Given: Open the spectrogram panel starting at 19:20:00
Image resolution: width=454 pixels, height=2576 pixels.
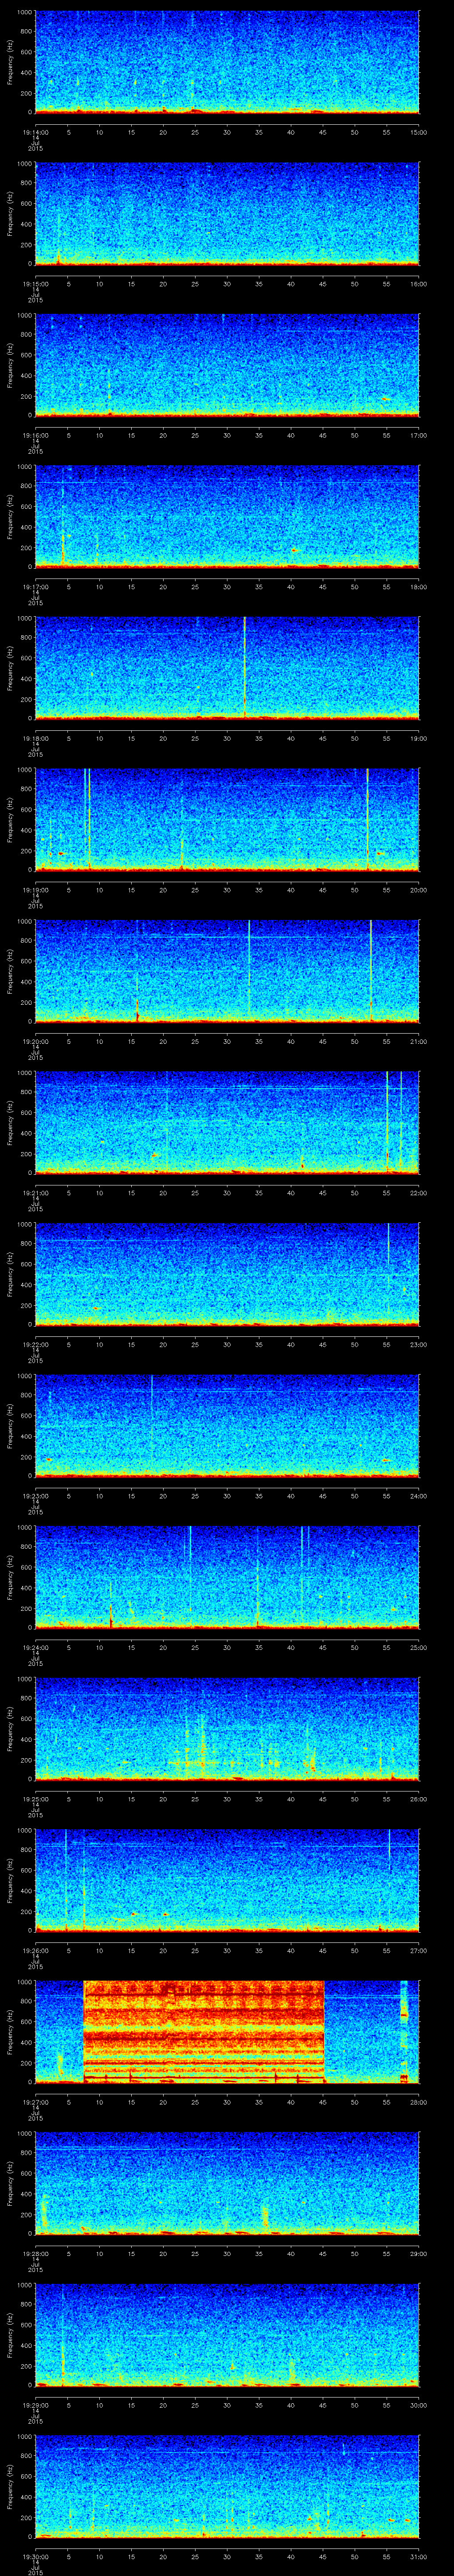Looking at the screenshot, I should 227,971.
